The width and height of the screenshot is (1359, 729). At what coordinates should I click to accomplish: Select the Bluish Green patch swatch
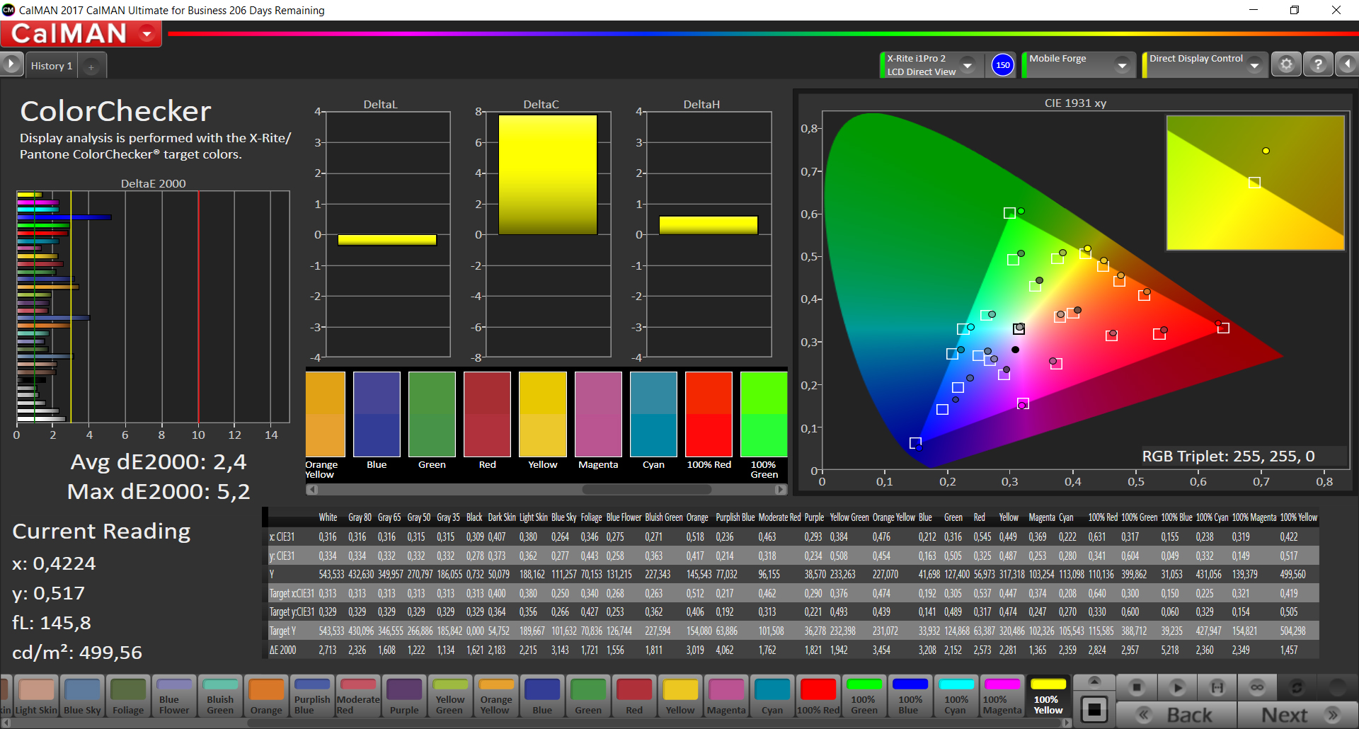tap(220, 696)
